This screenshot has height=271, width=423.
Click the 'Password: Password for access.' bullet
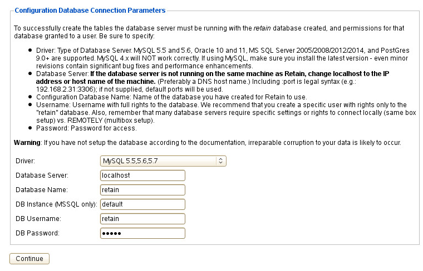pos(86,128)
